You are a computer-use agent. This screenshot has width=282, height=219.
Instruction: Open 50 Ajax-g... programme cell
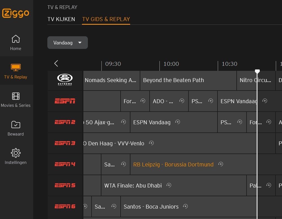(106, 122)
